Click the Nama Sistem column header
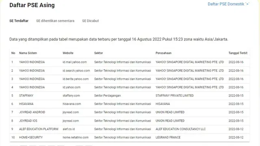Image resolution: width=260 pixels, height=146 pixels. (28, 53)
